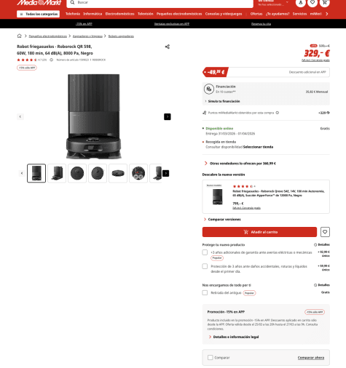Tick the Comparar checkbox

click(x=211, y=357)
